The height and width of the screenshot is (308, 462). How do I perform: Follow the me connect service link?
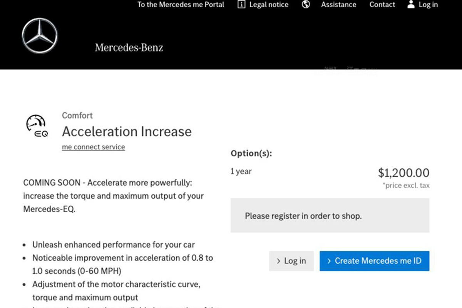[x=93, y=147]
